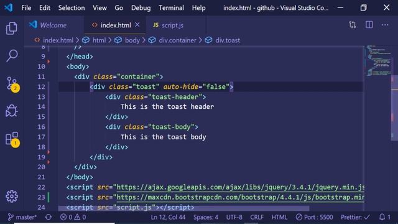Open the Terminal menu
398x224 pixels.
(172, 8)
